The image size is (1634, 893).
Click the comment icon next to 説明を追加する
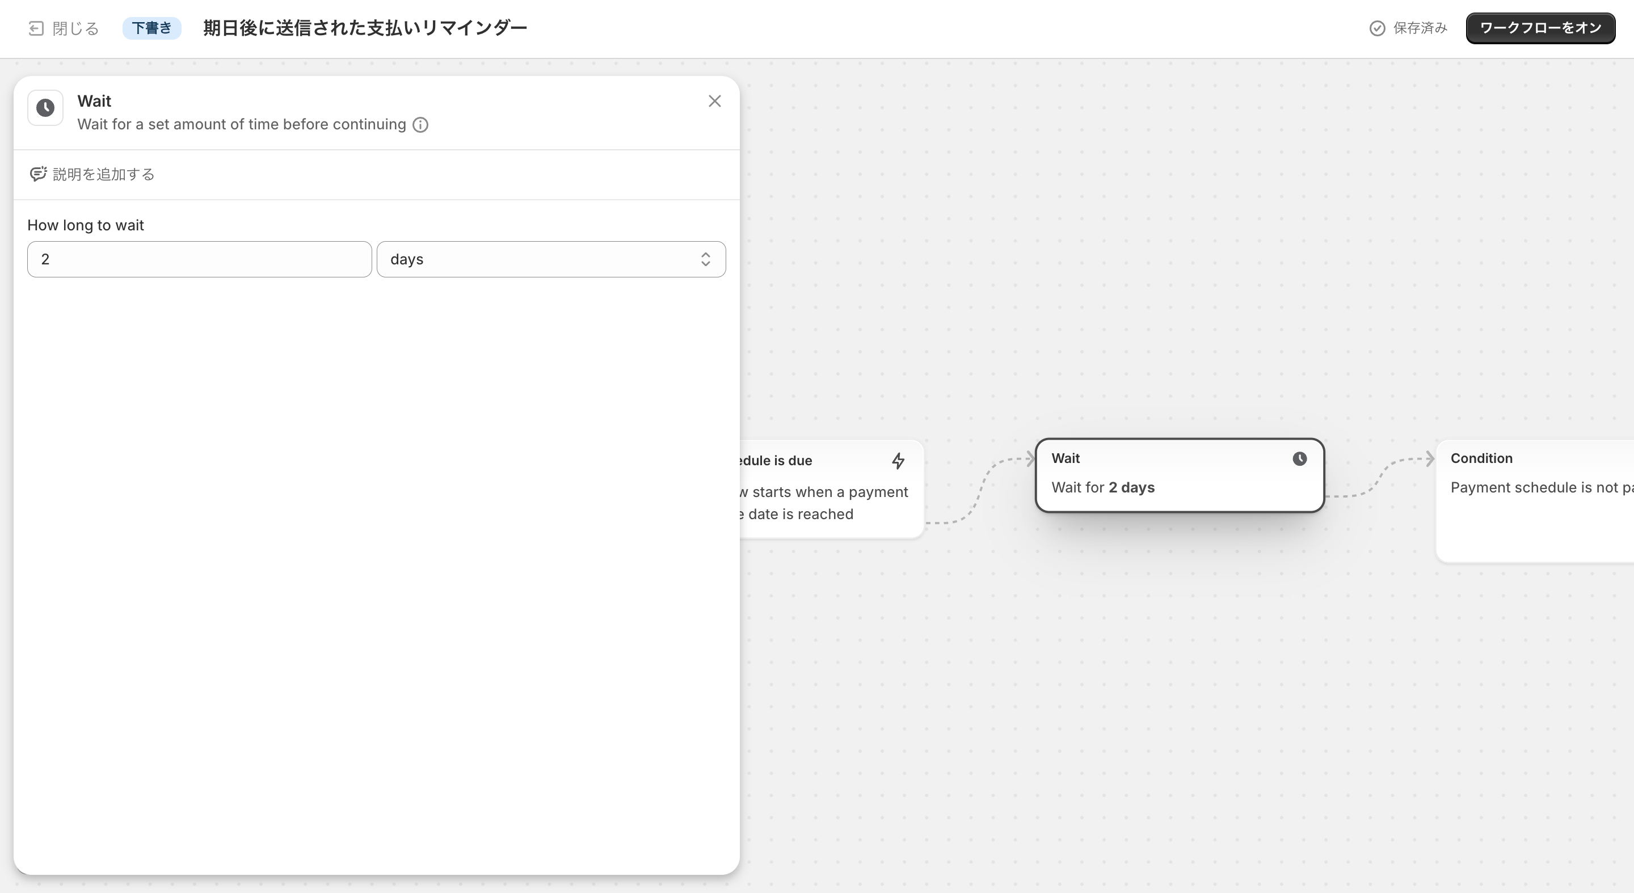click(x=38, y=174)
